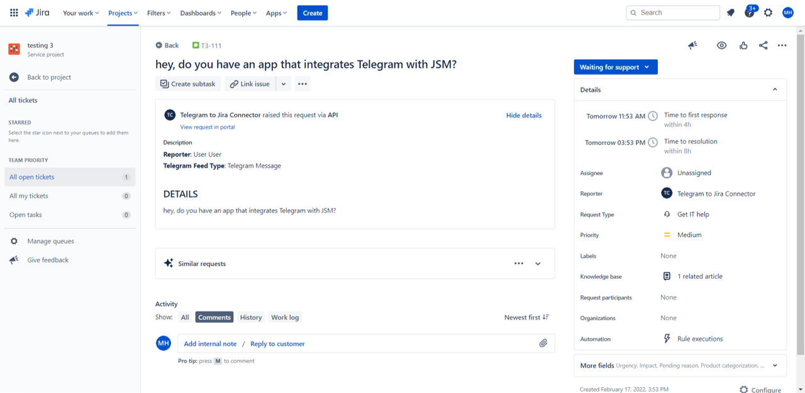Screen dimensions: 805x393
Task: Open the People dropdown
Action: pos(243,13)
